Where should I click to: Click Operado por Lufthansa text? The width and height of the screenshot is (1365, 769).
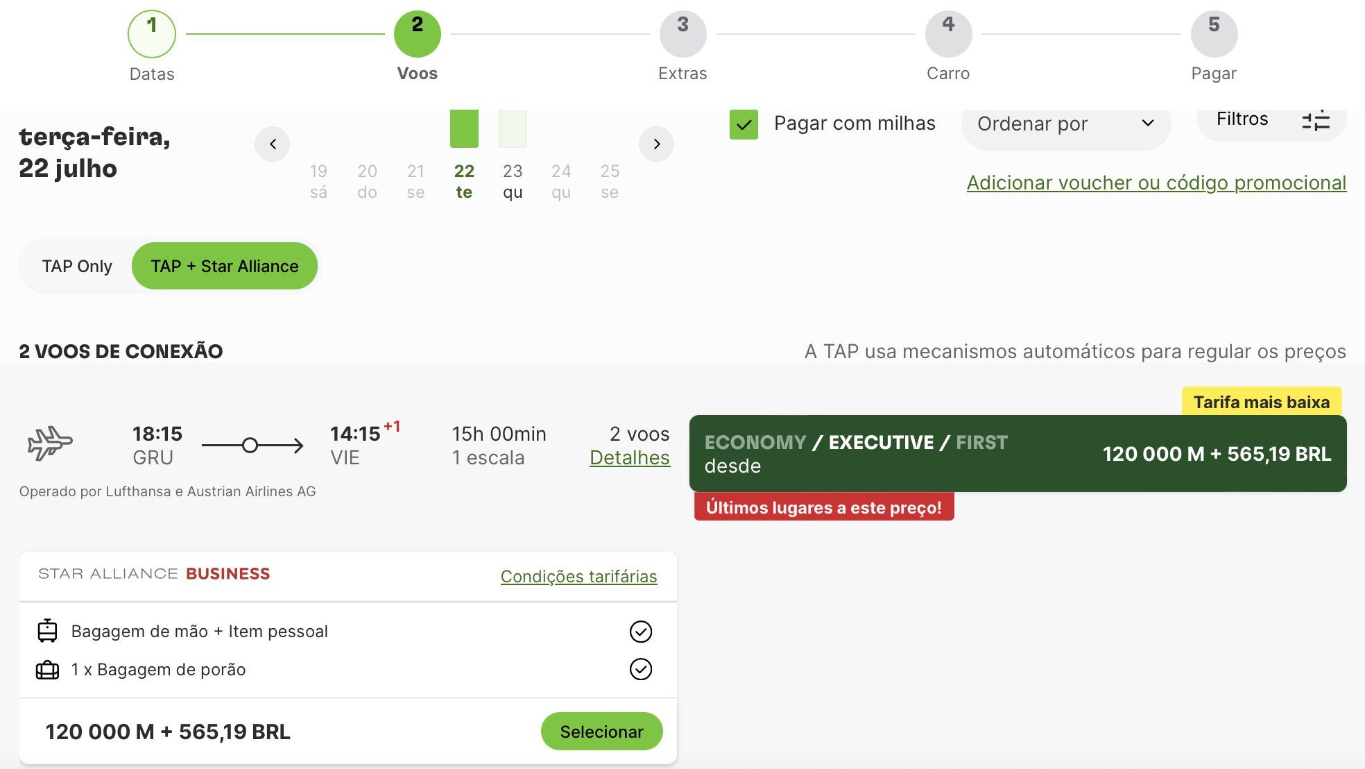pos(167,491)
